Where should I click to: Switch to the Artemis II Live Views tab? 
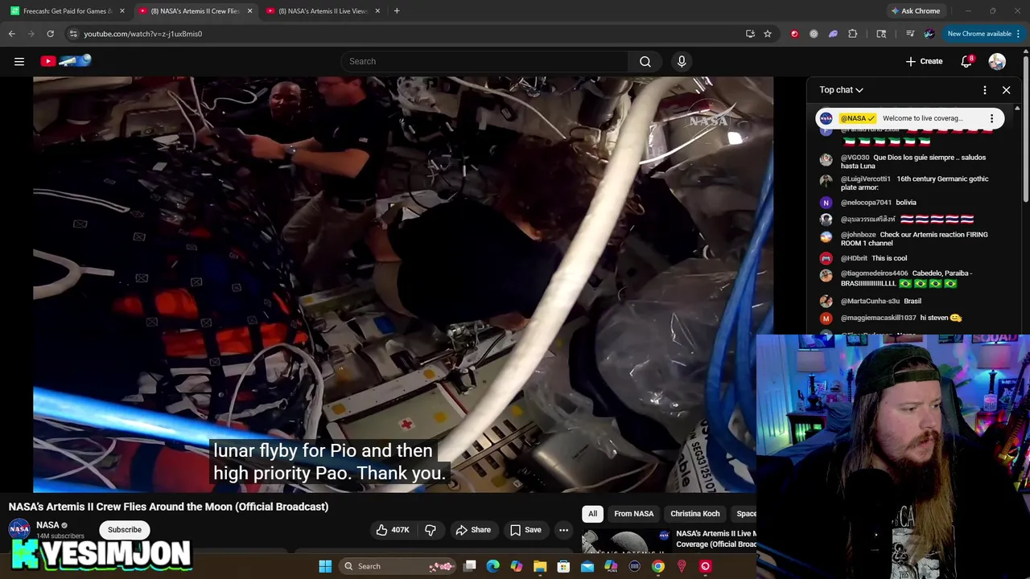tap(322, 10)
